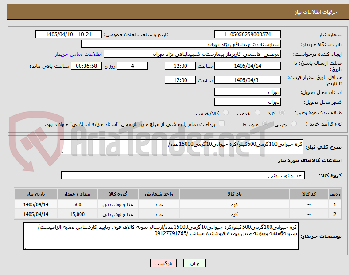Click the بازگشت back button

click(x=163, y=263)
